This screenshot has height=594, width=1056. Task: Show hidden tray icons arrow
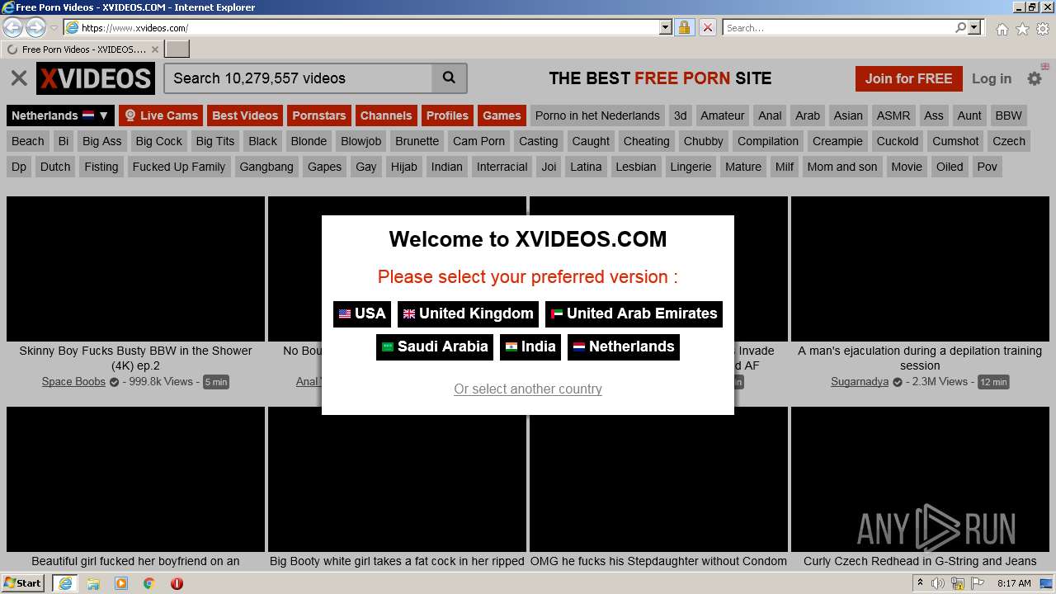coord(920,583)
